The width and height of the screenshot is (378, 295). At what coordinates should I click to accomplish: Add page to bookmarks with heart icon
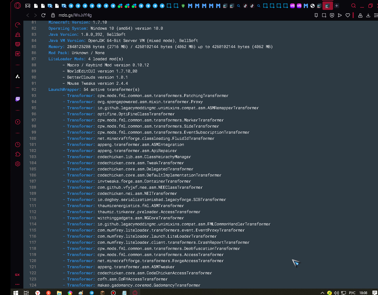point(348,15)
